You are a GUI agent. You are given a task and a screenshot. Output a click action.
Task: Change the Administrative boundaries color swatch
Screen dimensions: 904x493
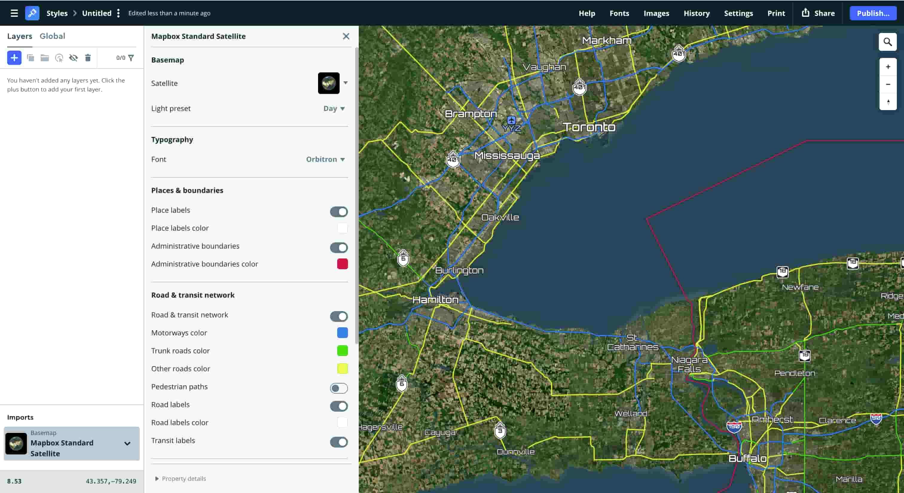343,264
